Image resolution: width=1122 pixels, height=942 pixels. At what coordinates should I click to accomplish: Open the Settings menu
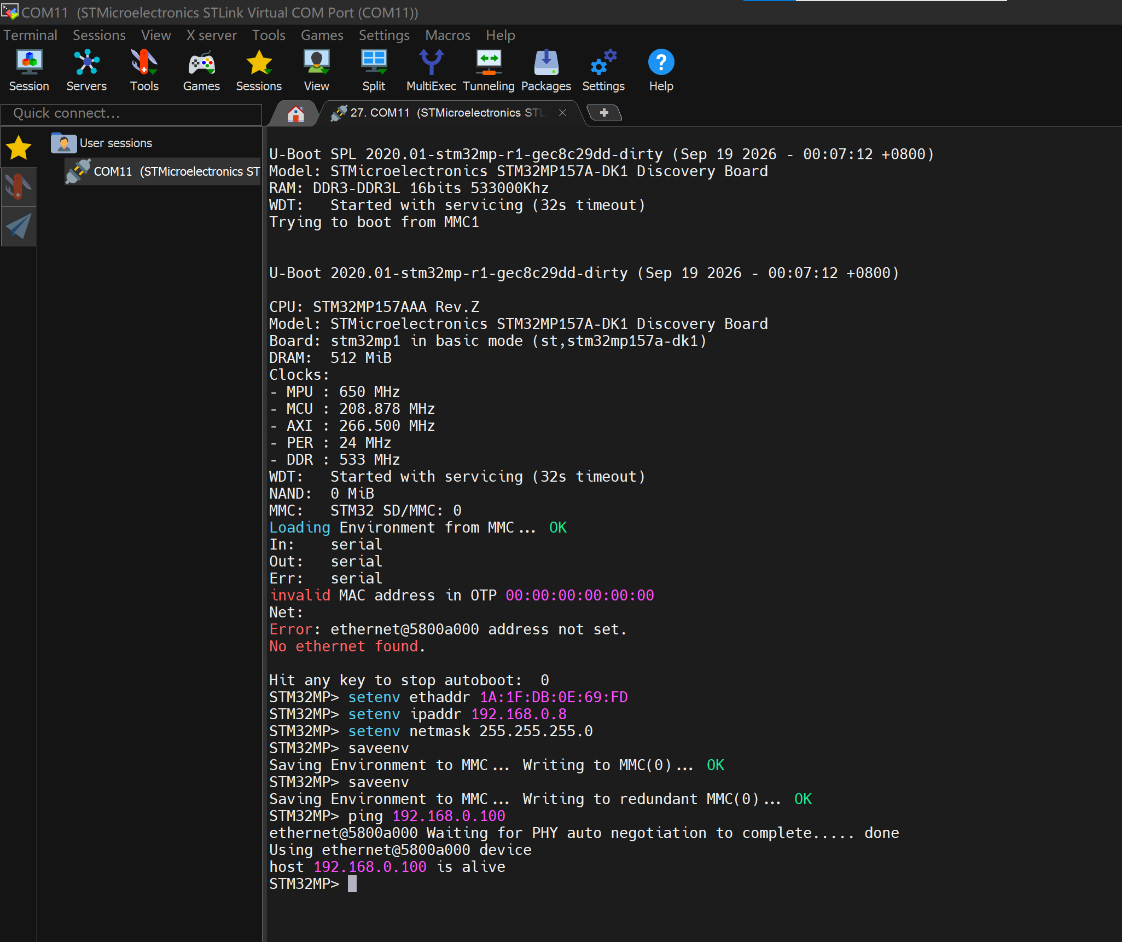point(384,35)
